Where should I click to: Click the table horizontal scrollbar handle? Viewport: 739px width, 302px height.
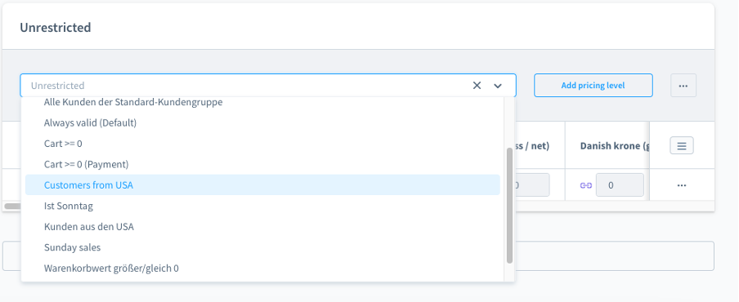tap(12, 206)
